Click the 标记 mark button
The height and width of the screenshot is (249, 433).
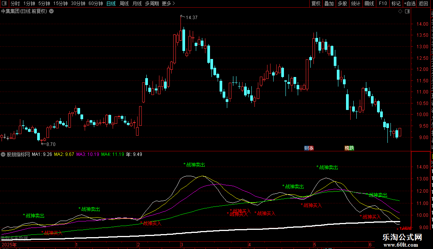pos(396,3)
